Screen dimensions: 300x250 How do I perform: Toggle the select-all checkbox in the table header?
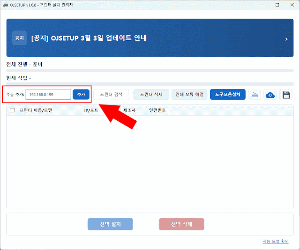12,110
